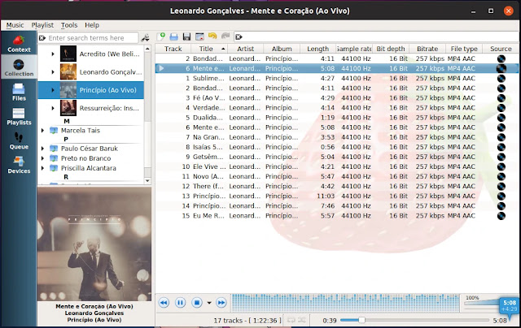Open the Playlist menu
The height and width of the screenshot is (328, 521).
pyautogui.click(x=42, y=25)
